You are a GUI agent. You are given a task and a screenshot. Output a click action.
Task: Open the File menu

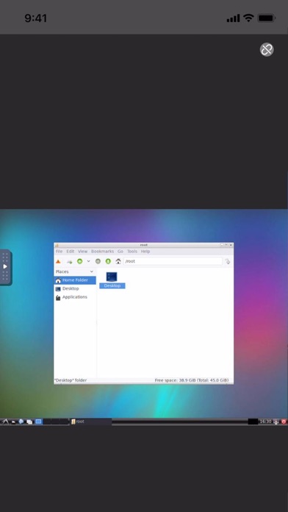59,252
